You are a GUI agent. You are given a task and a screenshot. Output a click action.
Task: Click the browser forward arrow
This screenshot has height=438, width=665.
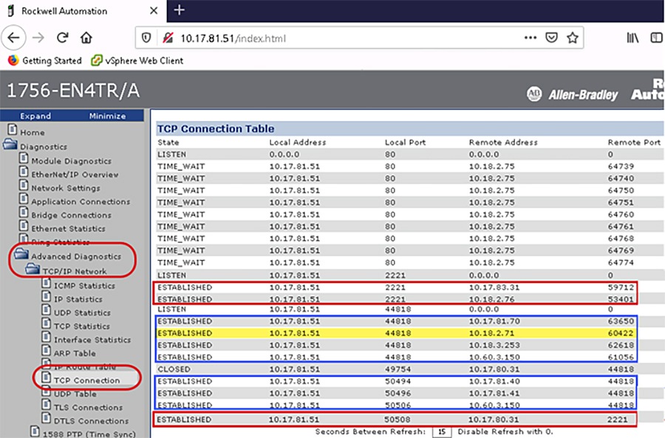pyautogui.click(x=38, y=38)
